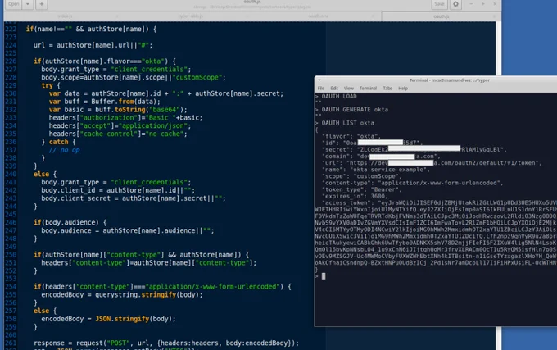Screen dimensions: 557x350
Task: Switch to the oauth.env tab
Action: pos(318,16)
